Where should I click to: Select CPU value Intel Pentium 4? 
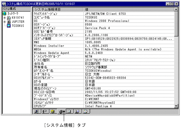98,106
